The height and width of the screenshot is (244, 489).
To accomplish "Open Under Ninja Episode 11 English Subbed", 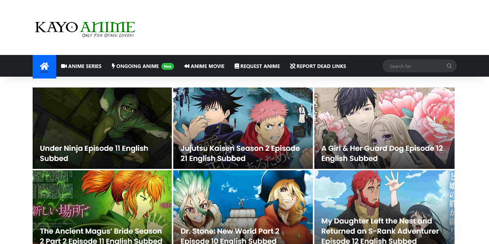I will click(94, 153).
